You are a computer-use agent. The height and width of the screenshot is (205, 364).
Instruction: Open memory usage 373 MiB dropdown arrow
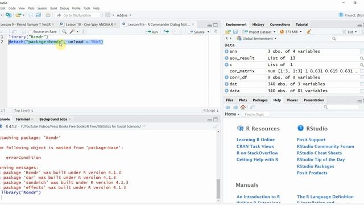tap(301, 32)
